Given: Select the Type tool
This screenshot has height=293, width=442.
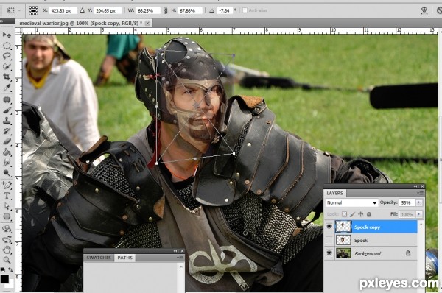Looking at the screenshot, I should tap(7, 196).
